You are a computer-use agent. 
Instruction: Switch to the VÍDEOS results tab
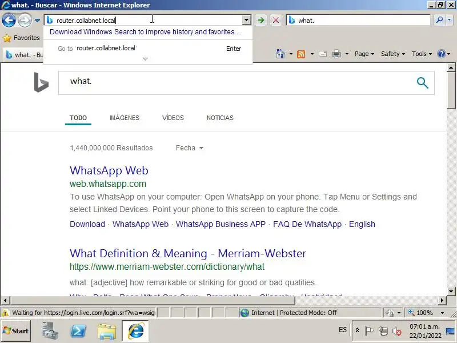click(173, 118)
